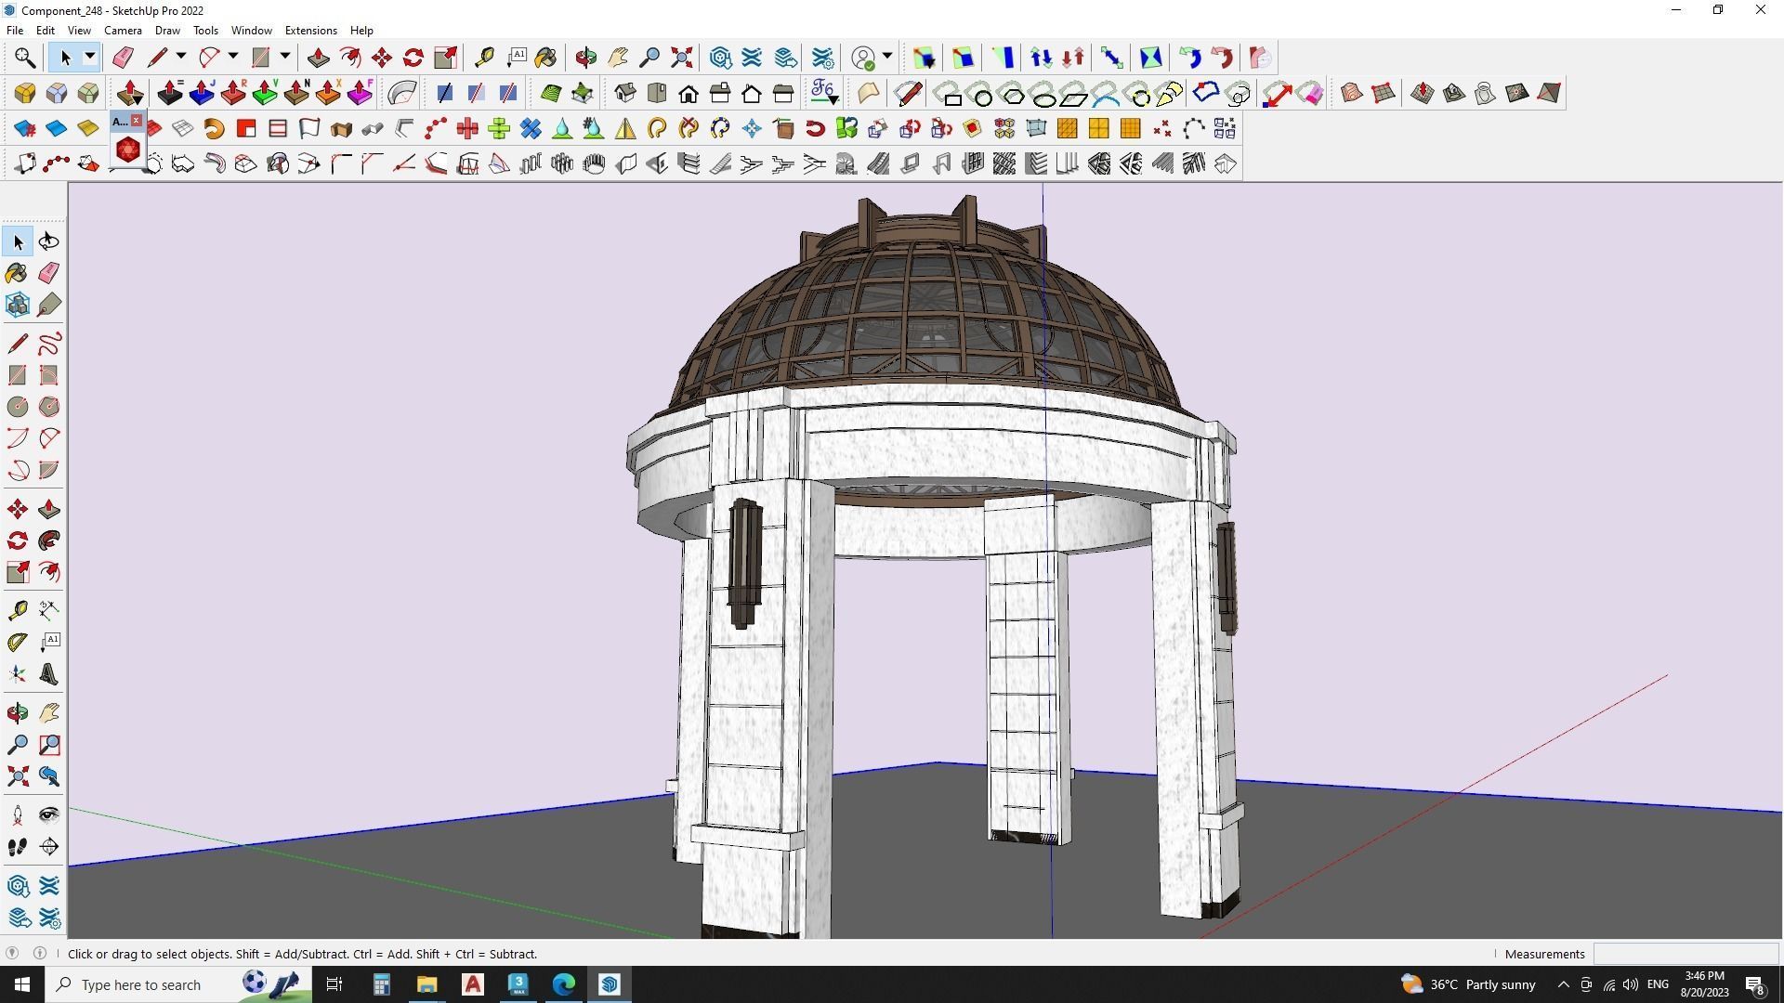Click the orange spiral icon in third toolbar row
Viewport: 1784px width, 1003px height.
215,128
